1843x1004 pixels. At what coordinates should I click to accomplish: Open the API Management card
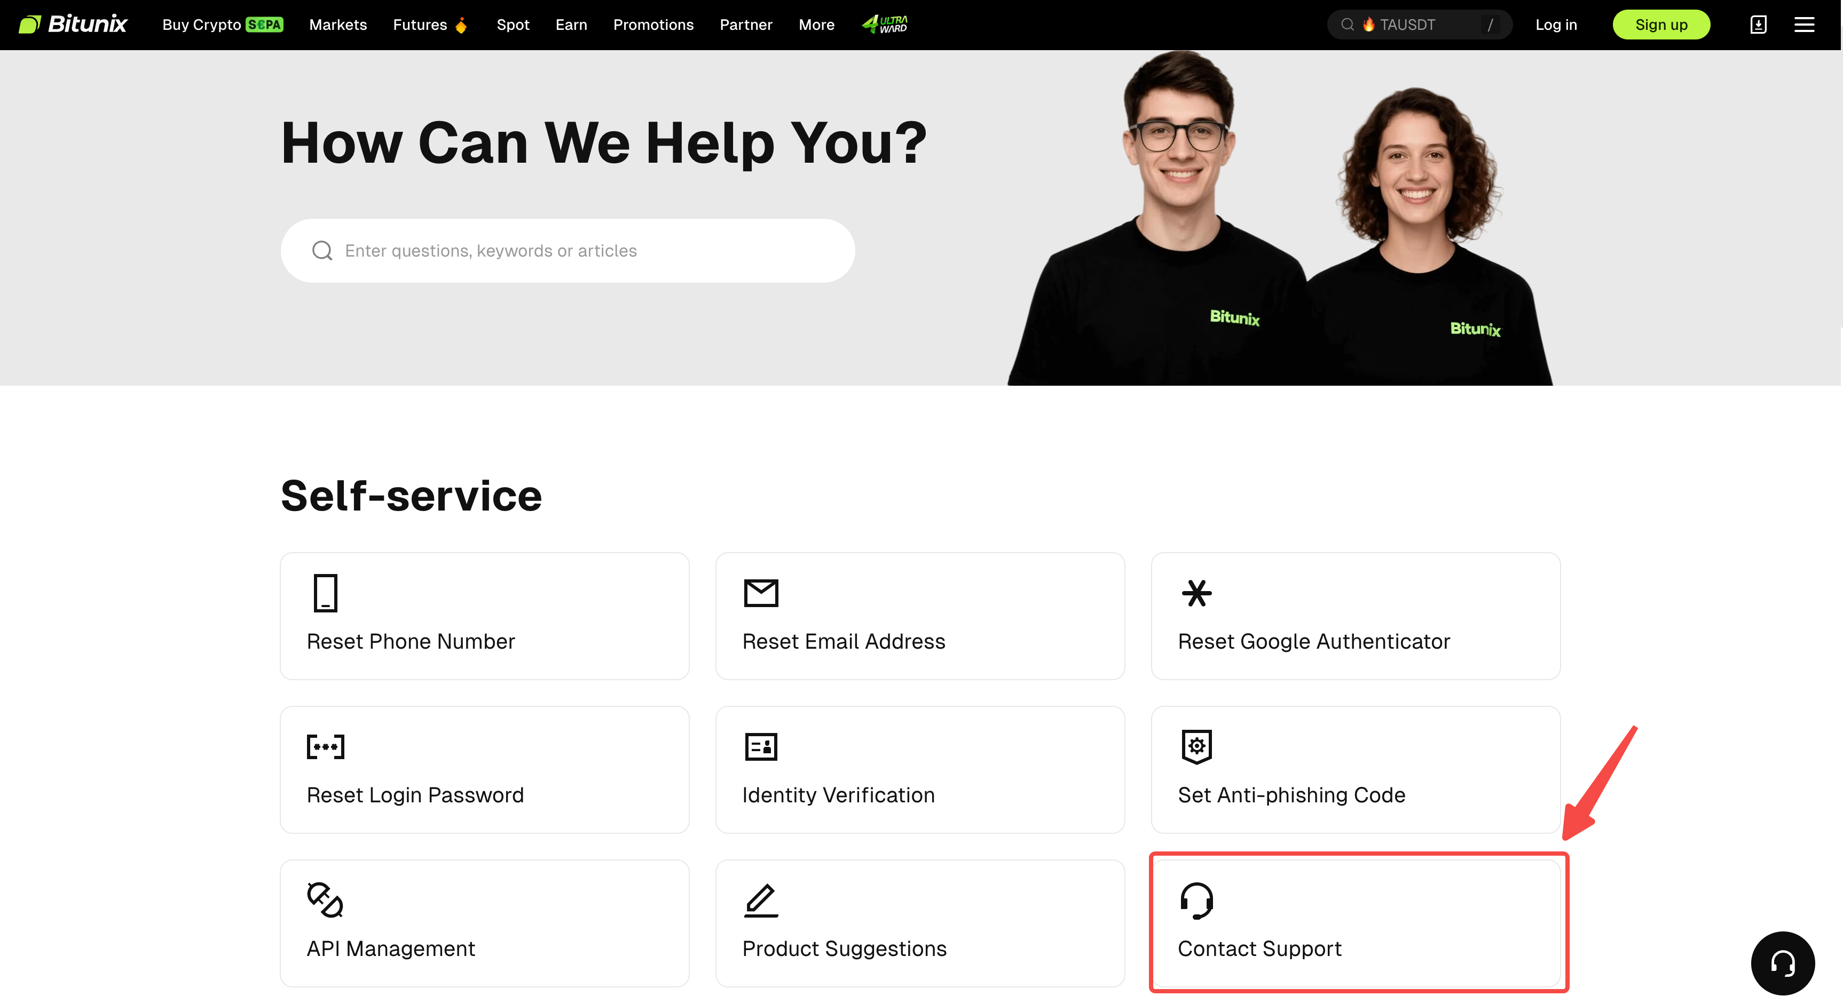tap(484, 923)
